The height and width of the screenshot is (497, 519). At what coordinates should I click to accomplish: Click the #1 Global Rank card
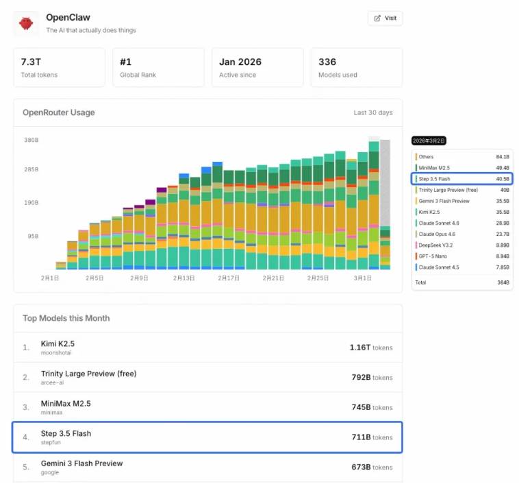point(158,68)
